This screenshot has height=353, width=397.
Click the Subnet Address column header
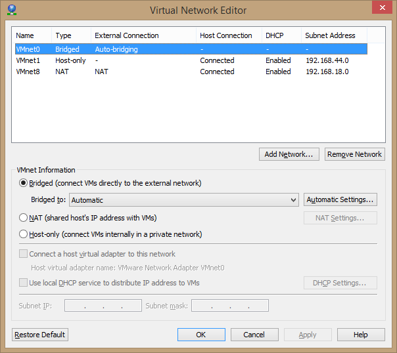[x=334, y=35]
